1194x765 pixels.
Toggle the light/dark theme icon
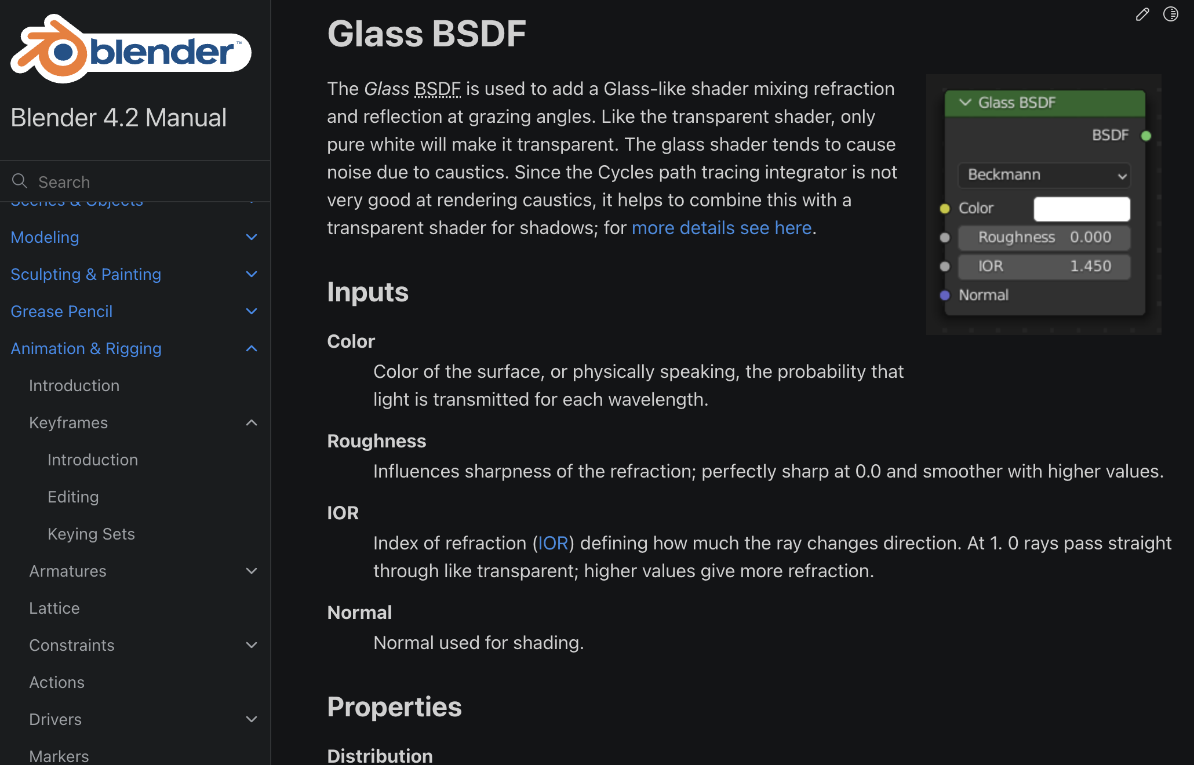1170,14
